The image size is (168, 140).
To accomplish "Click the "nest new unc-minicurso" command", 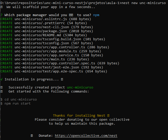I will pyautogui.click(x=144, y=3).
